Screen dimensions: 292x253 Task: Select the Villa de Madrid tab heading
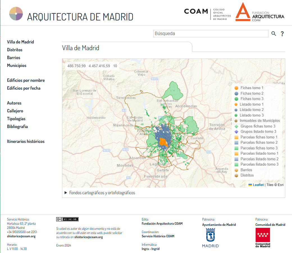click(81, 48)
